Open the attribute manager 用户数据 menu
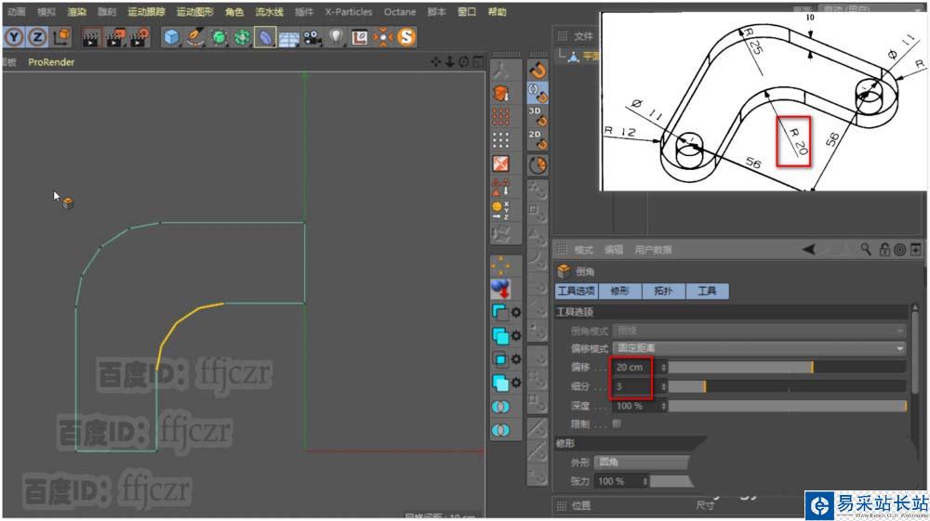The image size is (930, 521). click(653, 250)
